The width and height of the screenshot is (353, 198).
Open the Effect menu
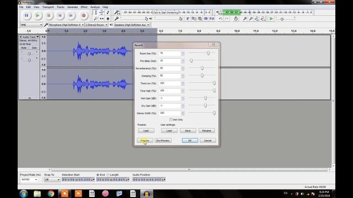click(84, 7)
